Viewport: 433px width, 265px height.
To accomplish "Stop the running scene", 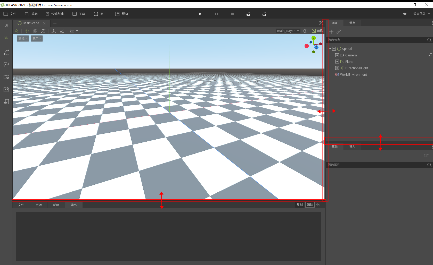I will click(x=232, y=14).
